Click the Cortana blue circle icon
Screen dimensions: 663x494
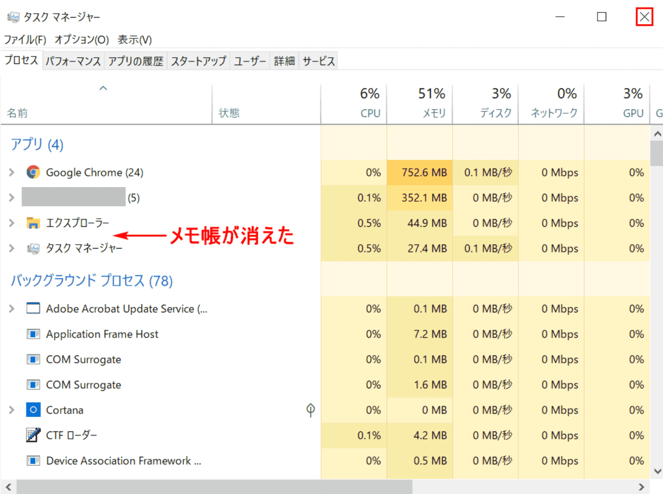coord(33,410)
